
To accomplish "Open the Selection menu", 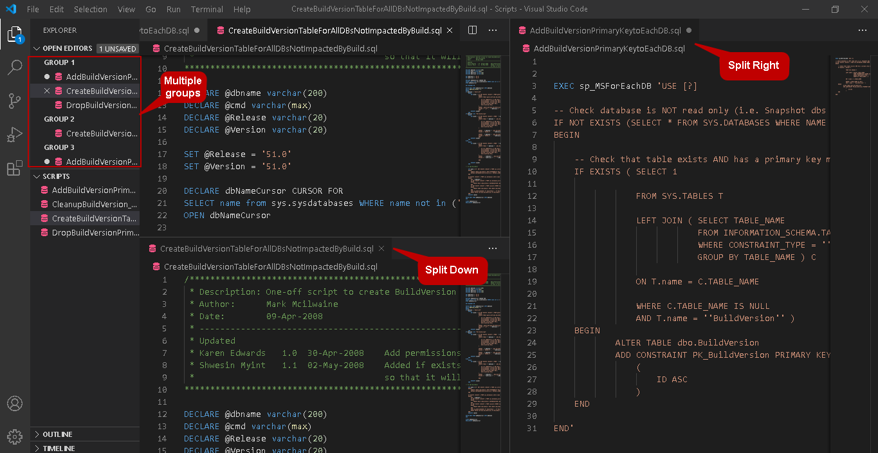I will click(90, 9).
